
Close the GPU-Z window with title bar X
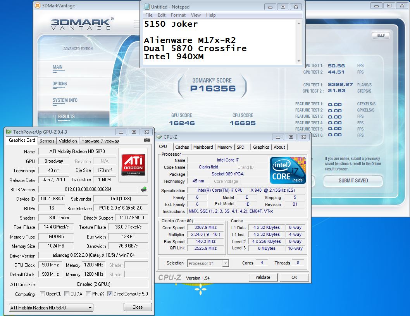point(147,132)
